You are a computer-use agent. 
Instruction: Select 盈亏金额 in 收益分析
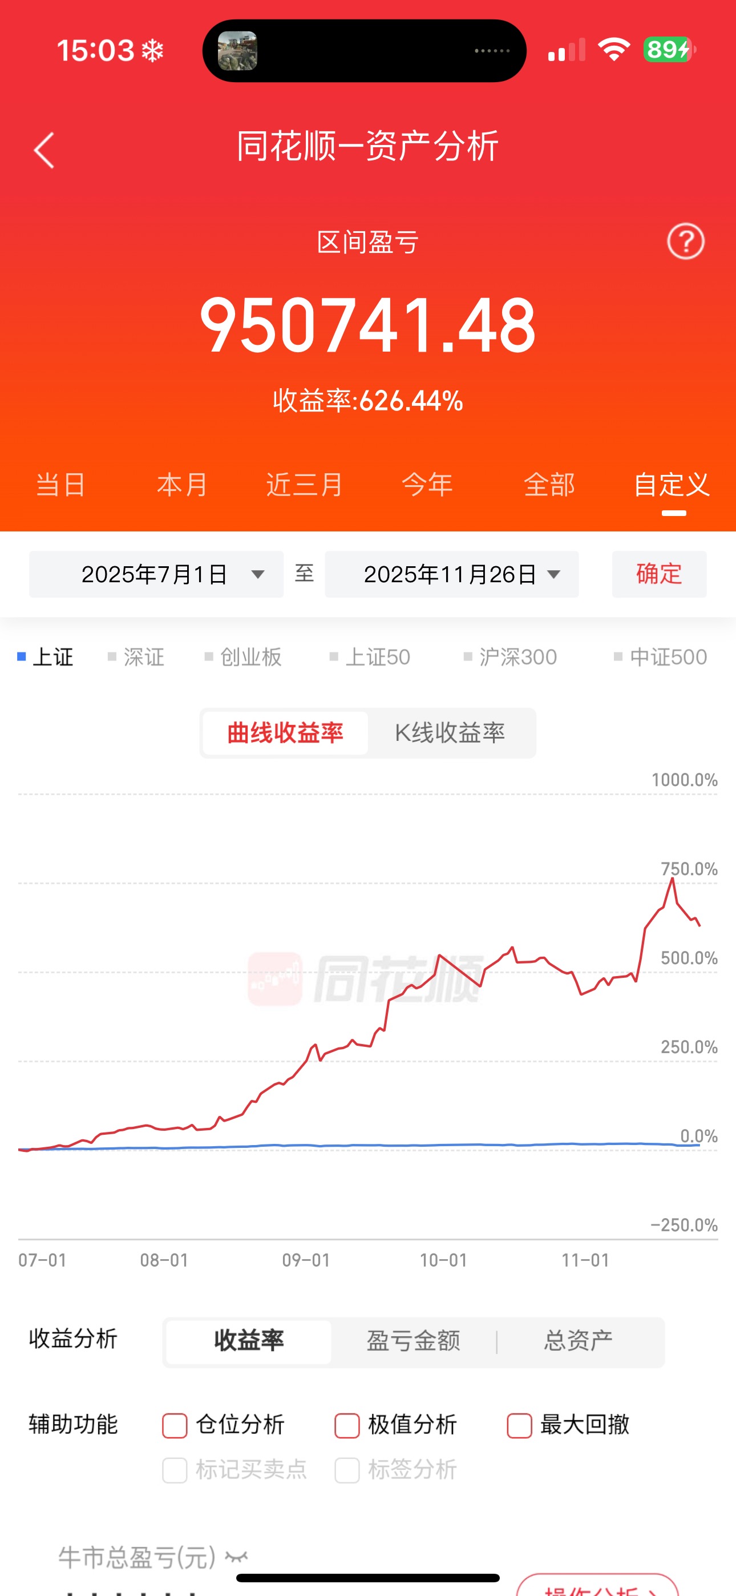[x=413, y=1341]
